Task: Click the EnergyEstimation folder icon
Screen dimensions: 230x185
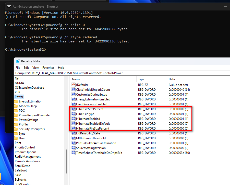Action: click(16, 101)
